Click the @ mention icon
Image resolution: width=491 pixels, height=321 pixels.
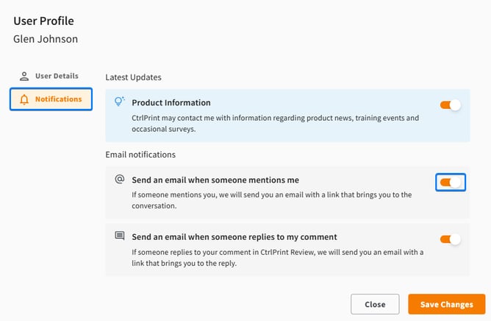(x=119, y=179)
